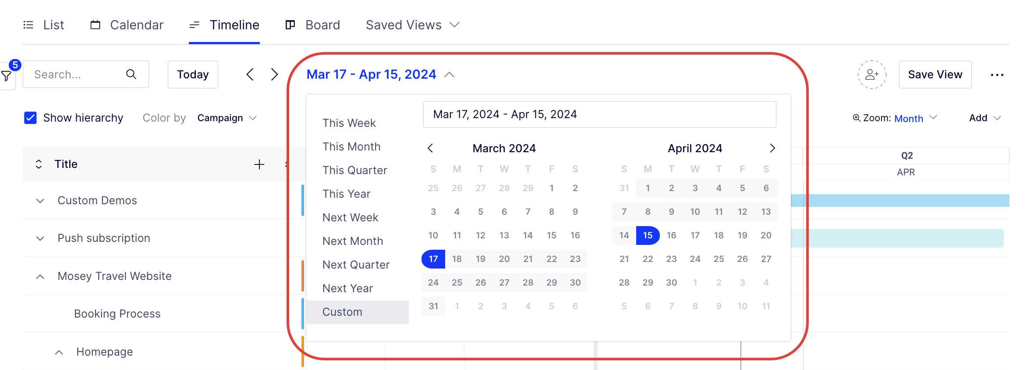Open the filter icon with badge 5
Viewport: 1027px width, 370px height.
point(7,76)
